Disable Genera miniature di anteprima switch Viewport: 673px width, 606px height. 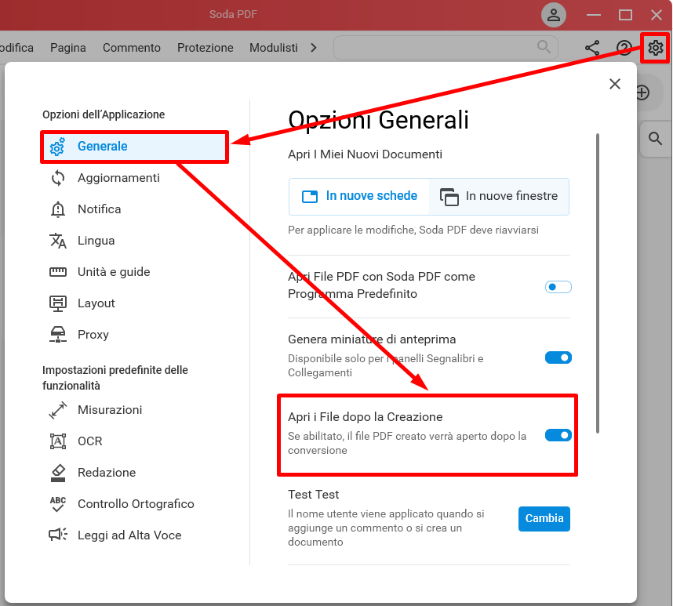coord(558,357)
